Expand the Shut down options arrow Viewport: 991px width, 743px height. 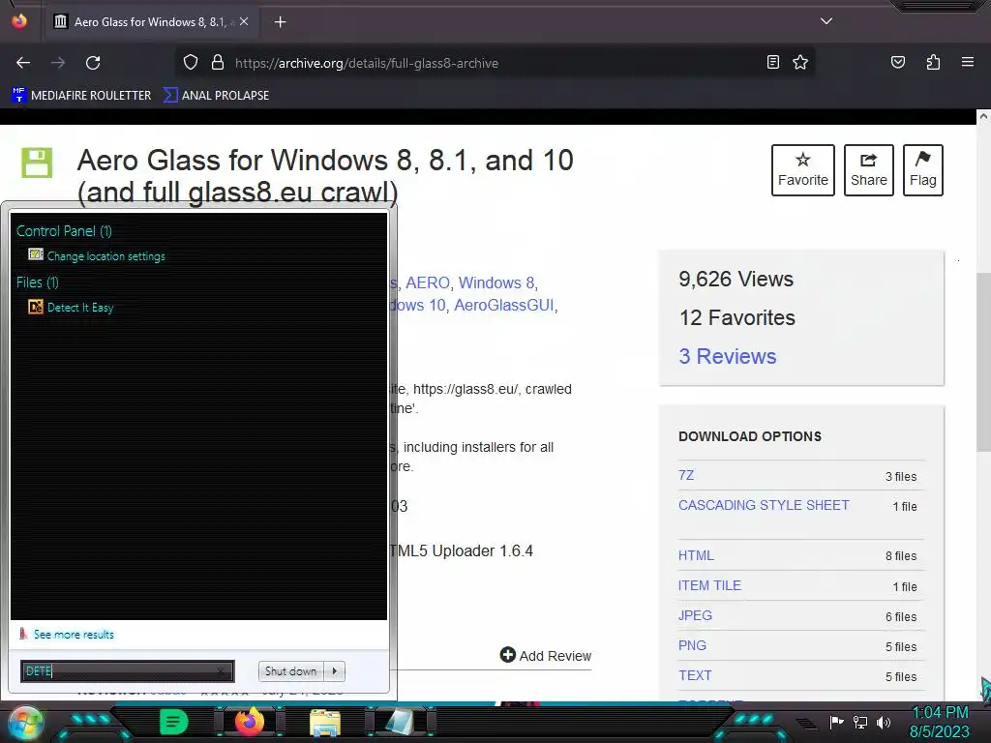click(x=335, y=671)
